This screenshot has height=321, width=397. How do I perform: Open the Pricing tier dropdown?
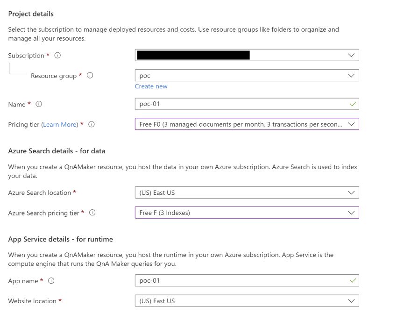[x=352, y=124]
